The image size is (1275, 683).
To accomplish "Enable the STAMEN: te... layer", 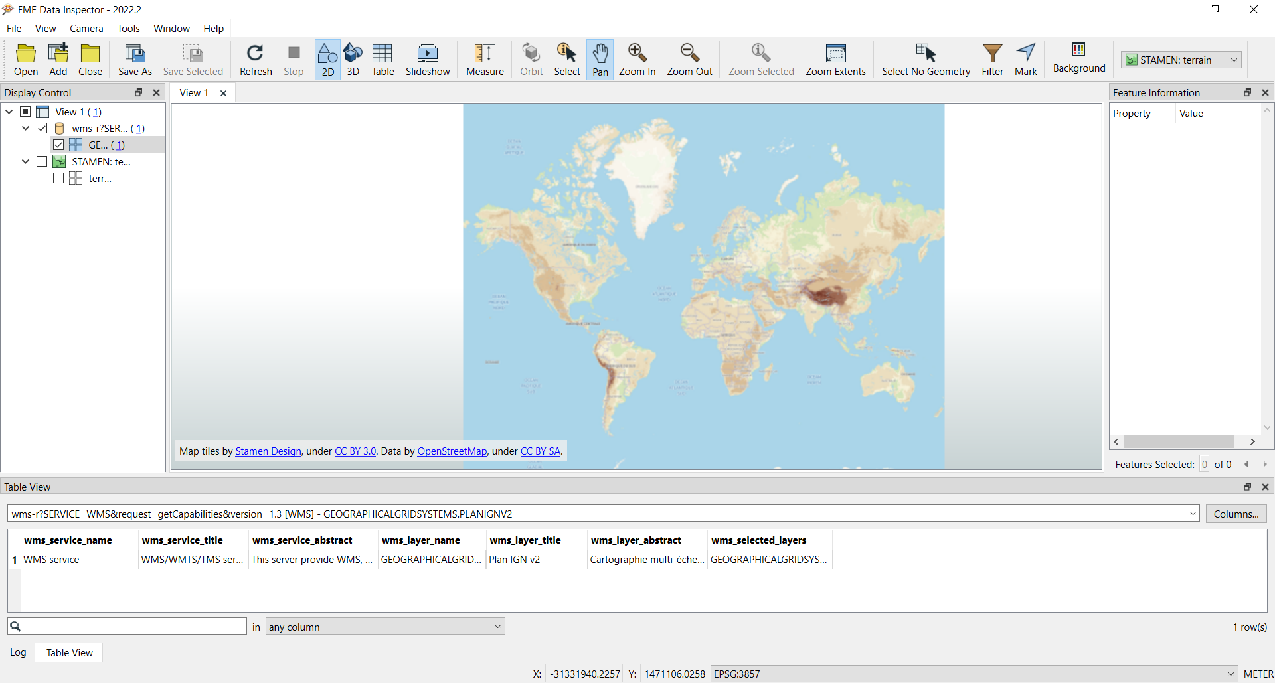I will 41,161.
